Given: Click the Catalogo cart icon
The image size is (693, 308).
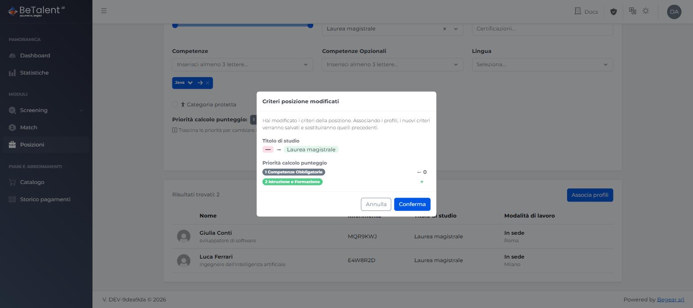Looking at the screenshot, I should (12, 182).
